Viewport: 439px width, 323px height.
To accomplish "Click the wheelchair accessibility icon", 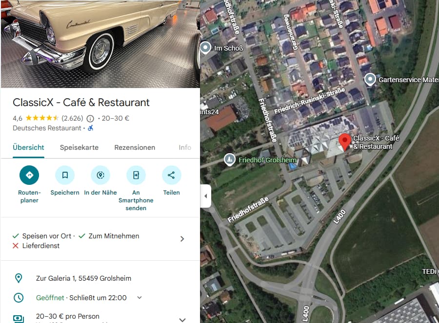I will 90,128.
